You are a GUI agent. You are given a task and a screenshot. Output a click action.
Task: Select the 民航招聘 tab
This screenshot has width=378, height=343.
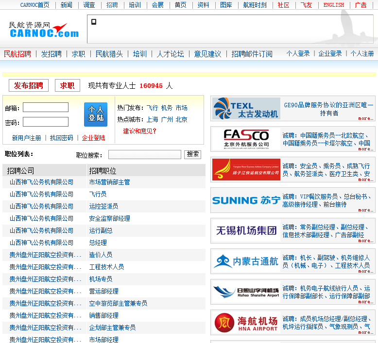point(17,54)
